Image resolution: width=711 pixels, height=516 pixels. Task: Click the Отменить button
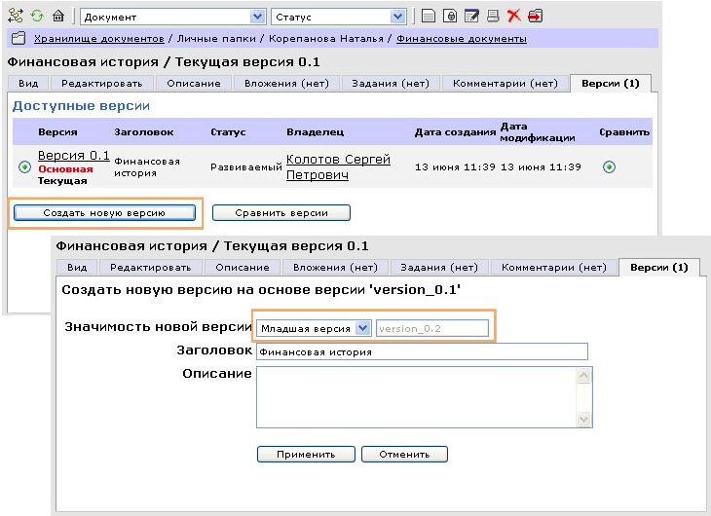tap(404, 454)
